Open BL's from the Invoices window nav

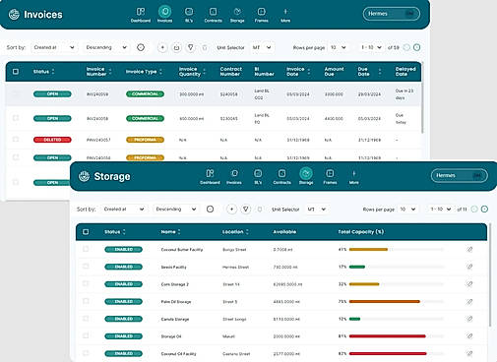pos(189,15)
